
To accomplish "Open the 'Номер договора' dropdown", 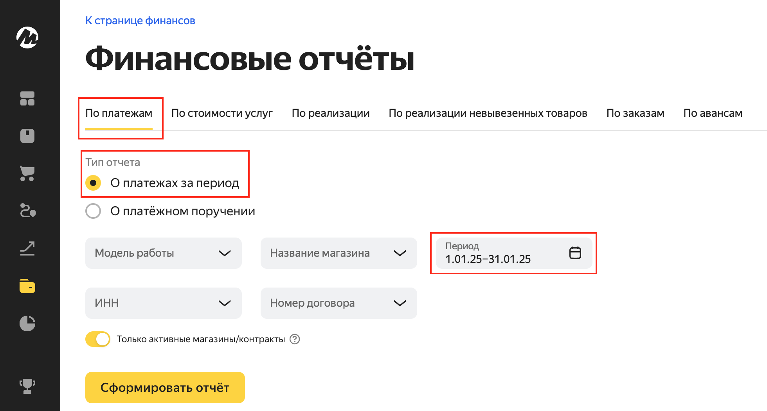I will pos(338,303).
